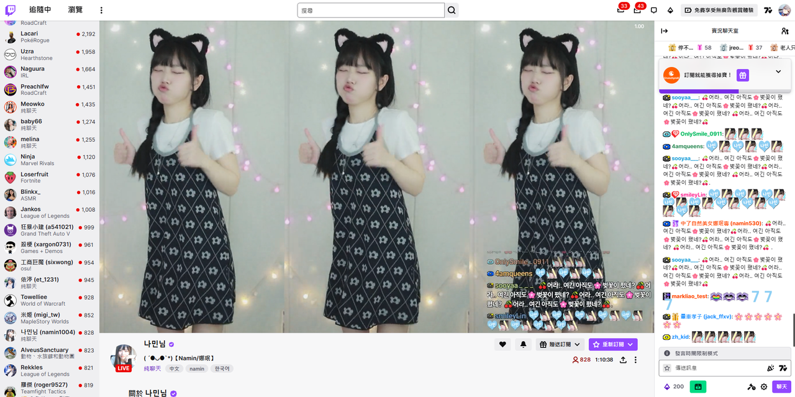Viewport: 795px width, 397px height.
Task: View gifter jreo... with 37 gifts
Action: click(740, 47)
